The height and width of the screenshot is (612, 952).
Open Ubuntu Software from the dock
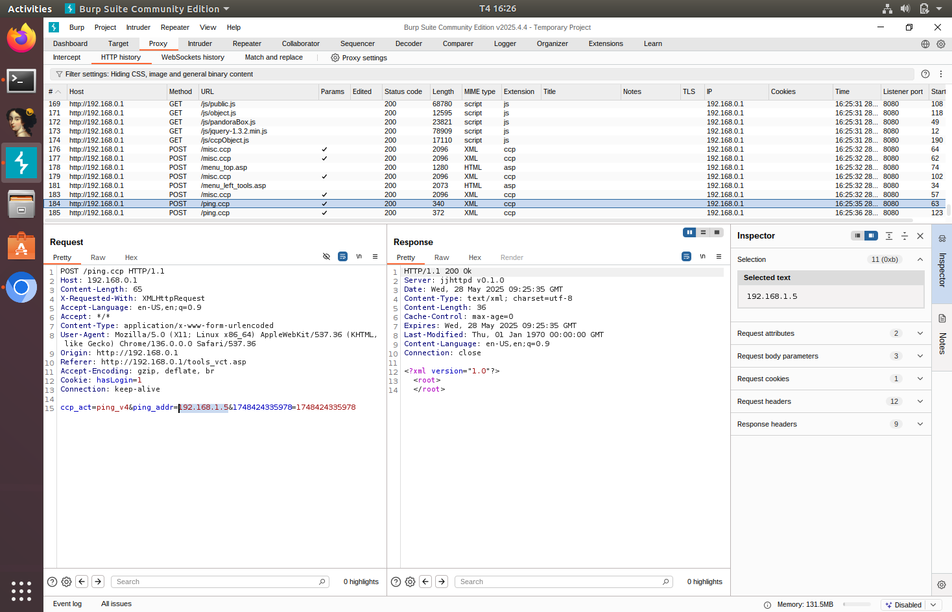(x=21, y=246)
